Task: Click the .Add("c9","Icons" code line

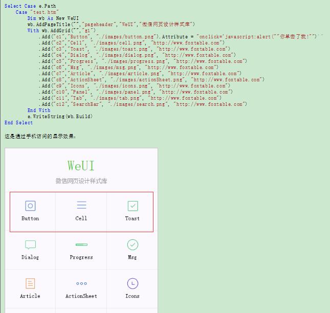Action: pos(135,85)
